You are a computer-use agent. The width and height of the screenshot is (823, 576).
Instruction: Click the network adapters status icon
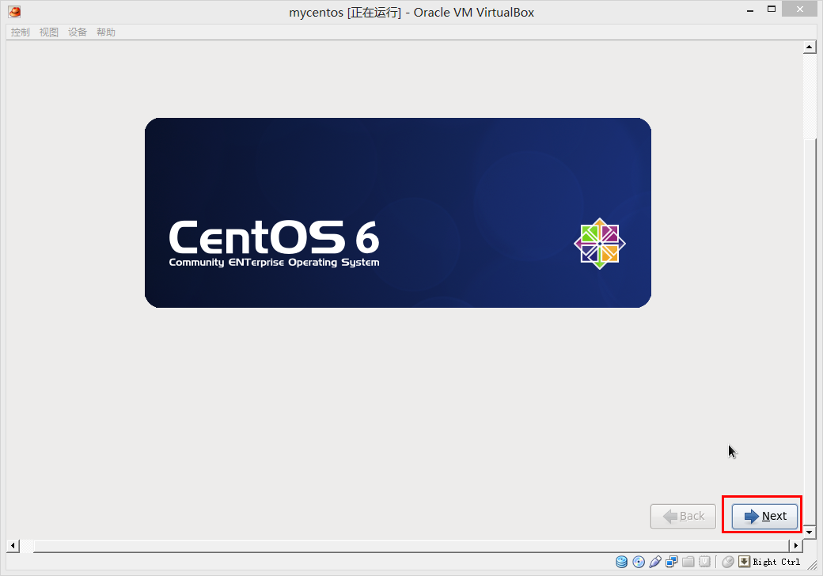pos(671,562)
